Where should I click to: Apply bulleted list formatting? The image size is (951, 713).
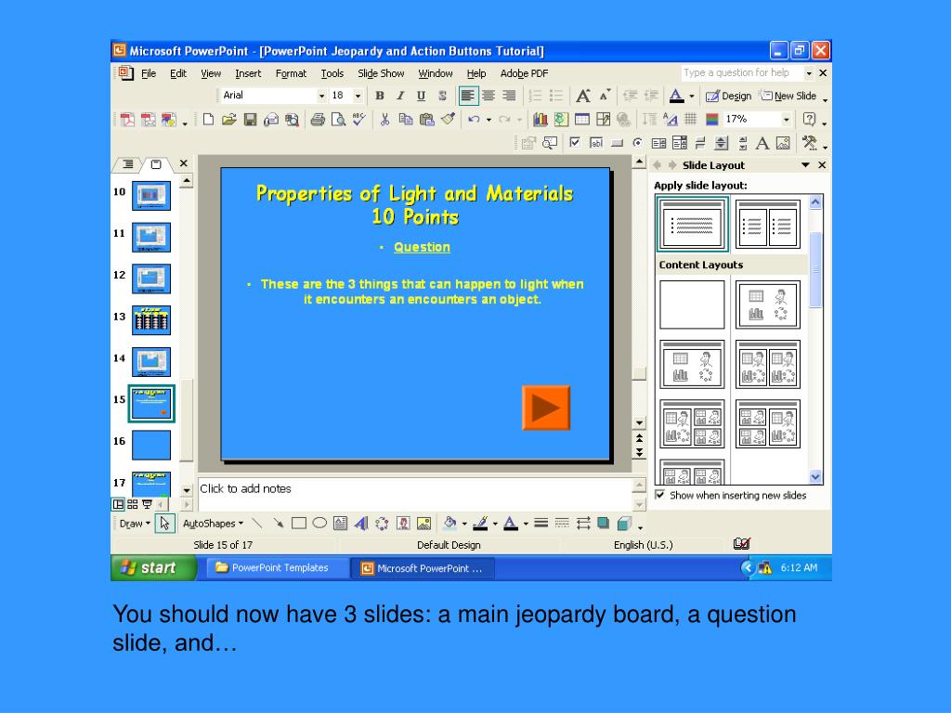coord(555,96)
